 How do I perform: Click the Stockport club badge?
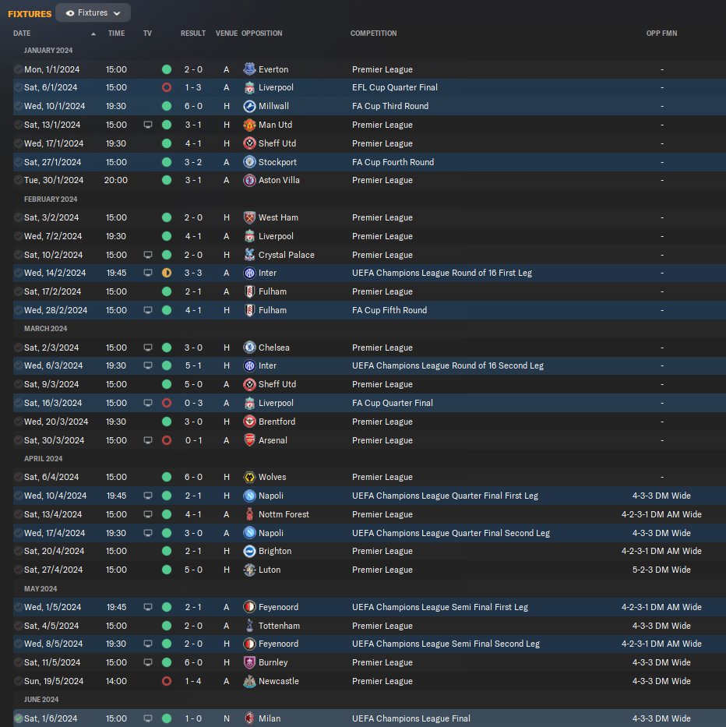pos(249,162)
